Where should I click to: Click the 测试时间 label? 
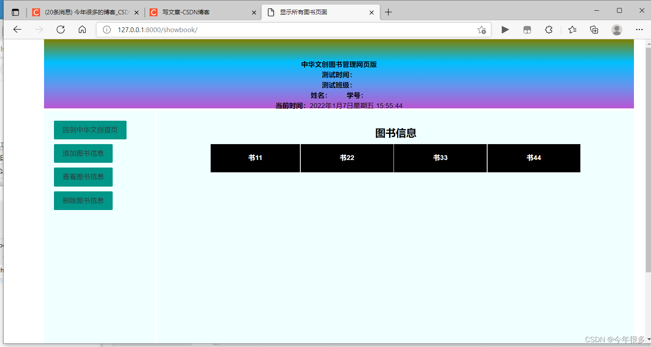click(x=337, y=75)
